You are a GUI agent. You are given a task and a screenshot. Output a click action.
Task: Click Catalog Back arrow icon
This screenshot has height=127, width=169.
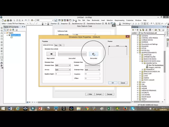(x=133, y=30)
